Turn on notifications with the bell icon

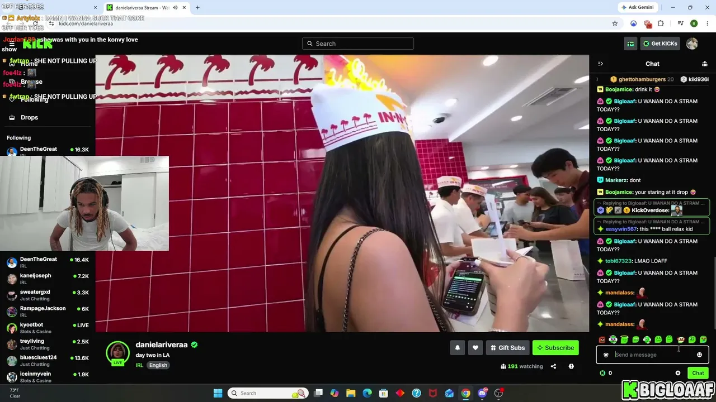[x=458, y=348]
